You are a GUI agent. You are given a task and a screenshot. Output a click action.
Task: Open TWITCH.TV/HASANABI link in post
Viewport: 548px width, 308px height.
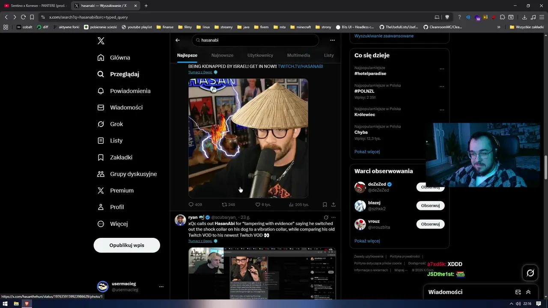[300, 66]
